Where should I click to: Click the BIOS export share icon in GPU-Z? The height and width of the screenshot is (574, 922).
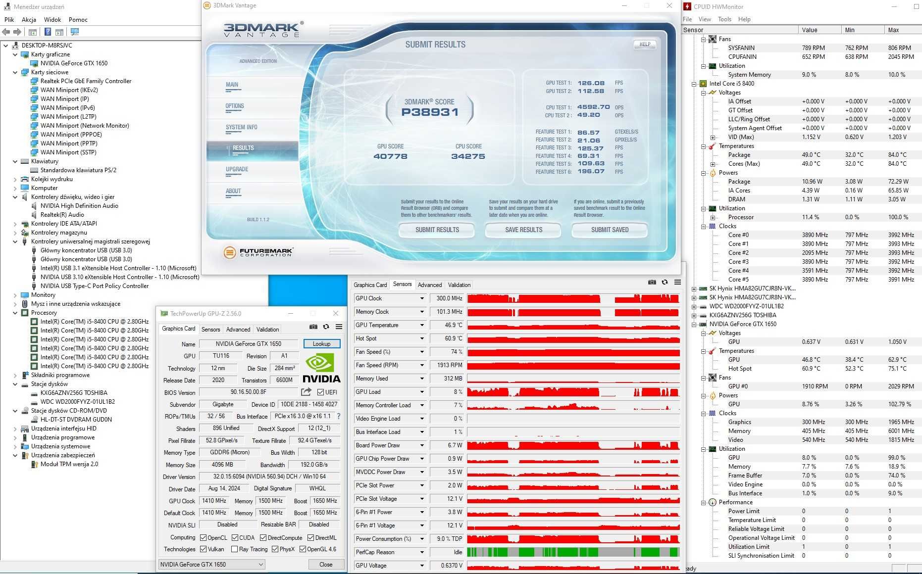click(x=306, y=392)
